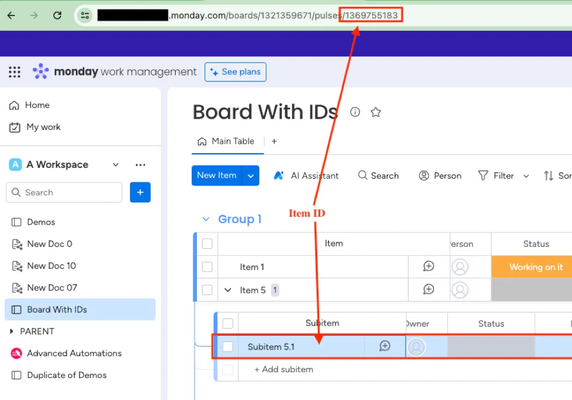572x400 pixels.
Task: Open Duplicate of Demos board
Action: [x=67, y=375]
